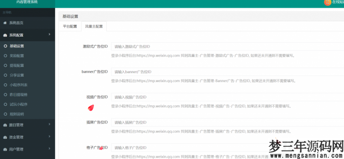Focus the 视频广告位ID input field
344x159 pixels.
(228, 97)
